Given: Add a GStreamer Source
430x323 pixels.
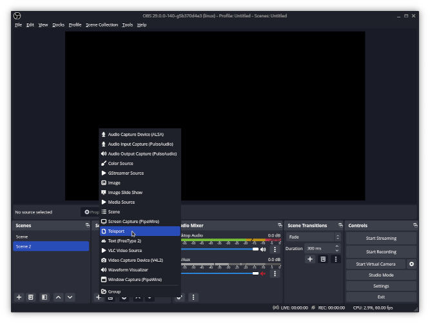Looking at the screenshot, I should [140, 173].
